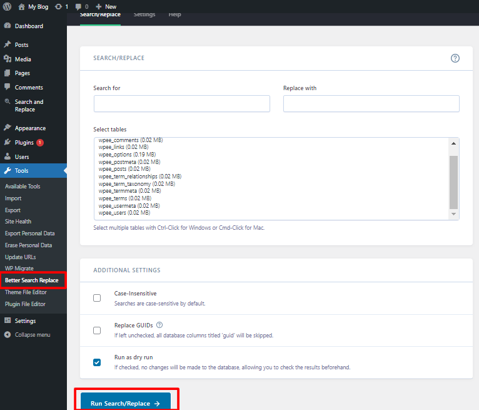Select the wpee_postmeta table row

point(129,161)
